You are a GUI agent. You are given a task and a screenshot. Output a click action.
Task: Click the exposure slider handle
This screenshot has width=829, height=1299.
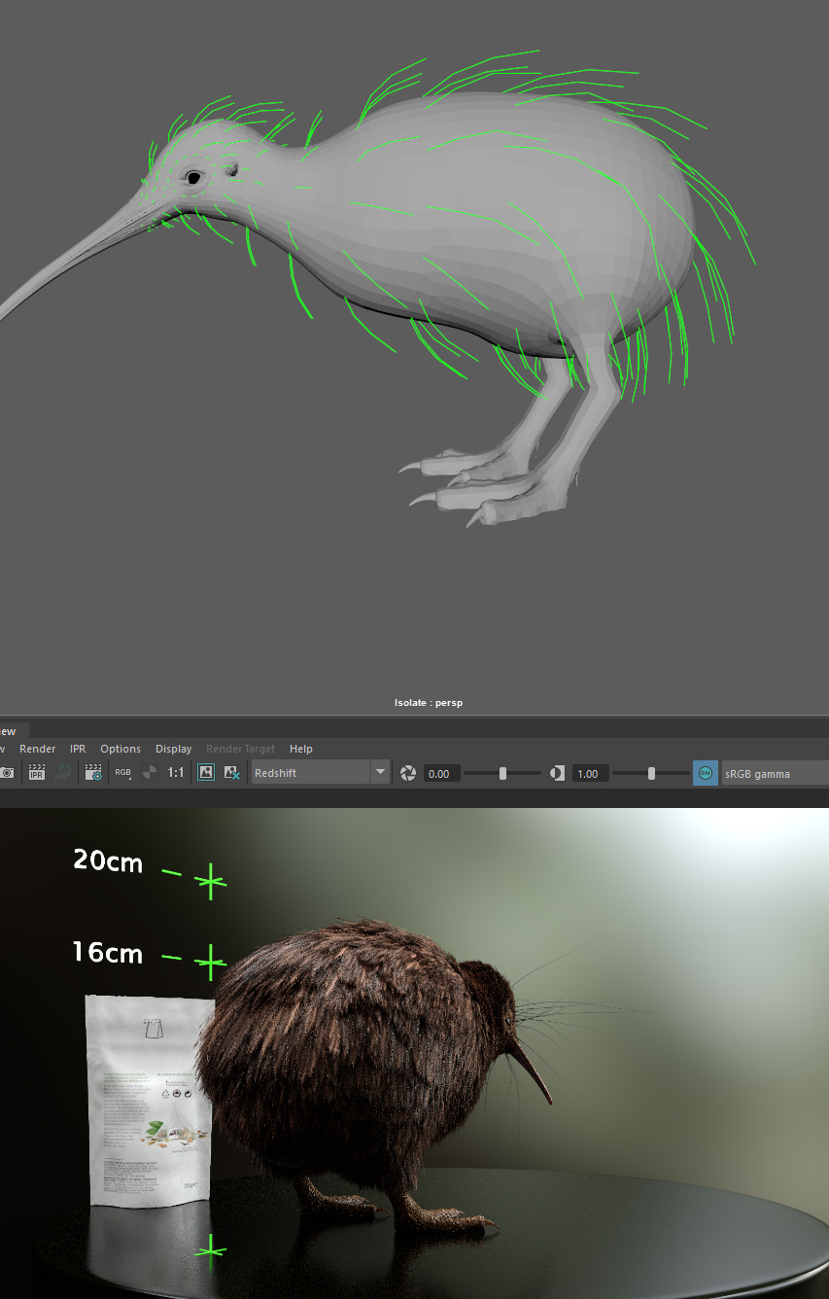point(502,773)
